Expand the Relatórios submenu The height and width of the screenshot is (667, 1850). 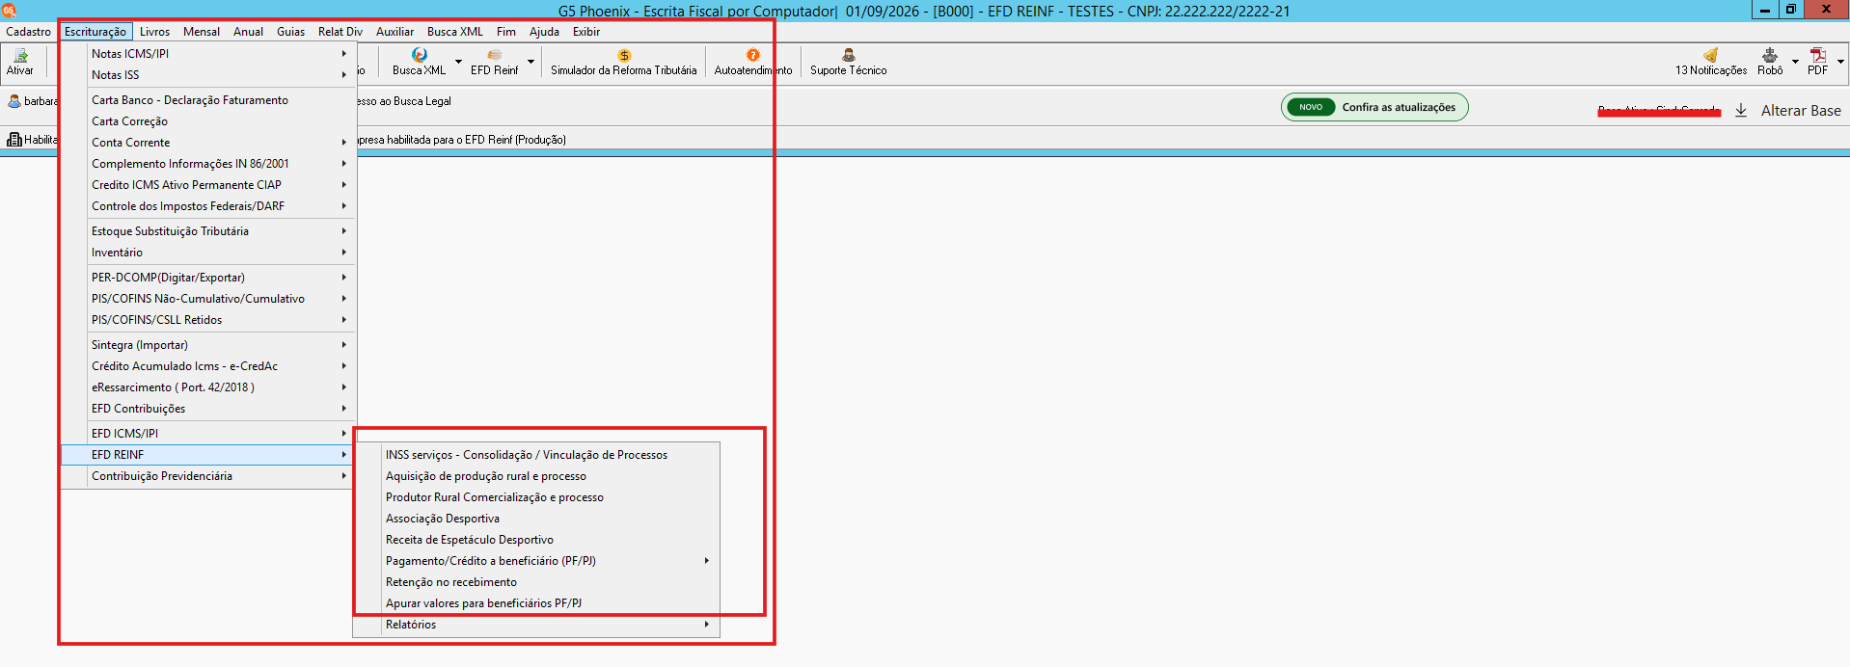coord(706,625)
